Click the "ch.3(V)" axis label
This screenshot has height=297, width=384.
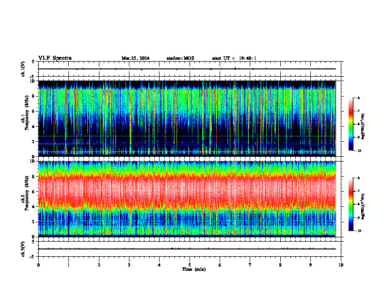(23, 249)
